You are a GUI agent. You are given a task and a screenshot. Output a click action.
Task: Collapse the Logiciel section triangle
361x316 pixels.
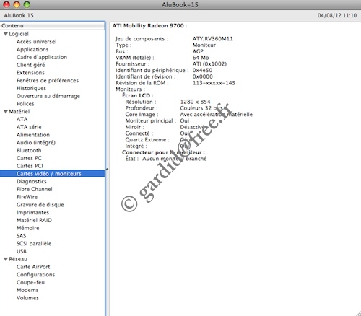click(6, 34)
